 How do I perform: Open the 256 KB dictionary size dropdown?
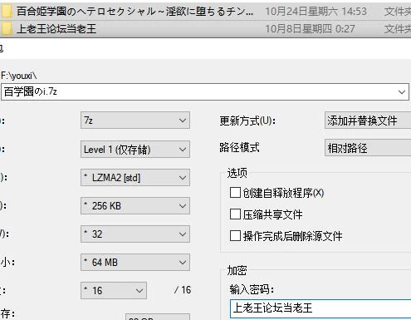pyautogui.click(x=135, y=205)
